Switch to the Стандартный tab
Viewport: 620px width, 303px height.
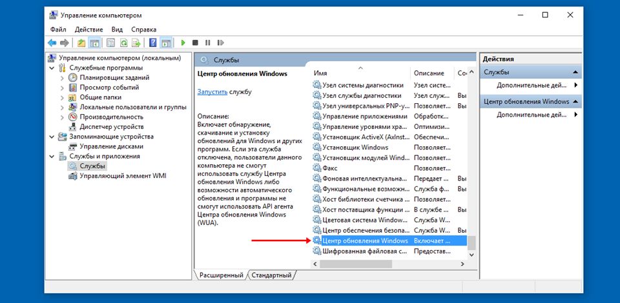[271, 275]
